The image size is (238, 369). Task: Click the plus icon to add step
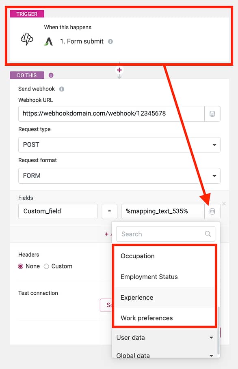[x=119, y=70]
